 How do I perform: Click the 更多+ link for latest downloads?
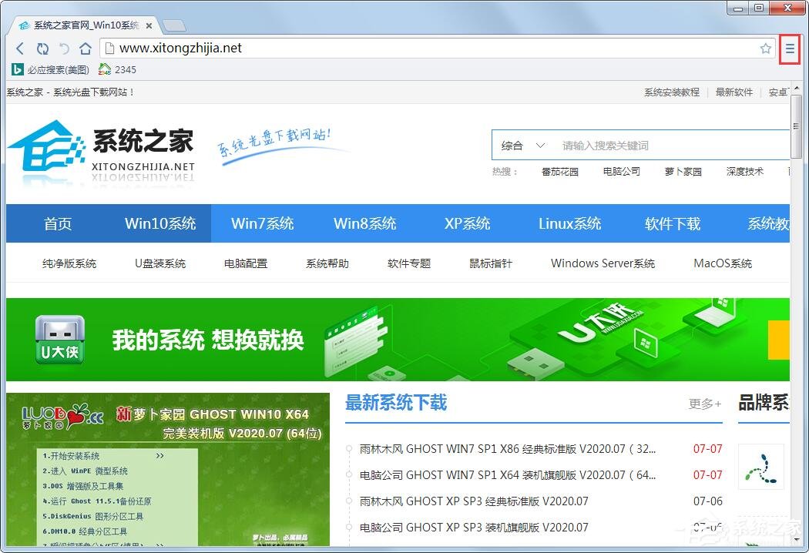[x=703, y=404]
